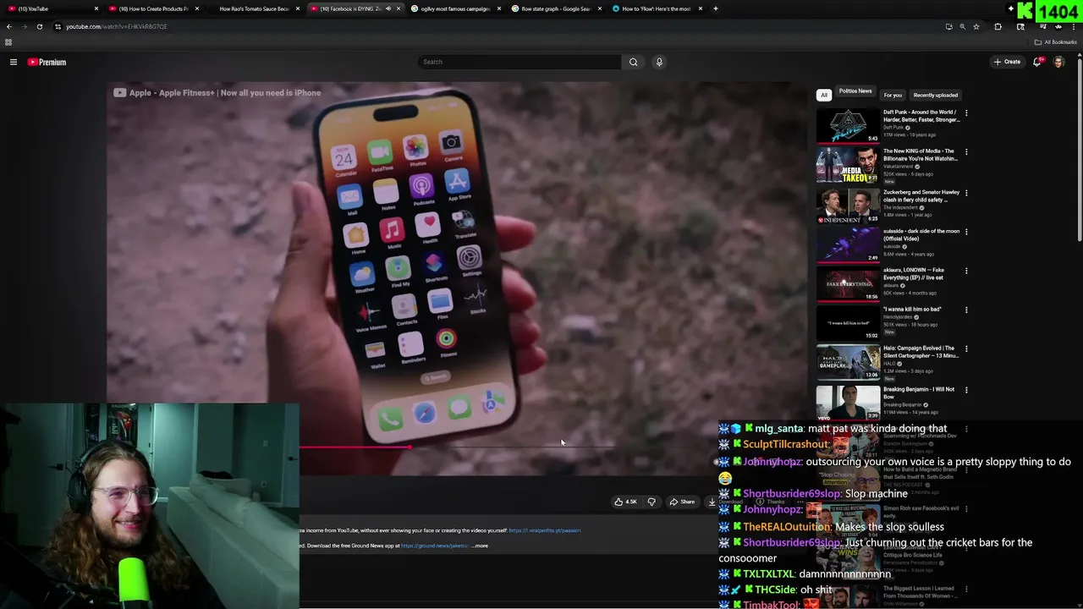Open options menu for Halo video
This screenshot has width=1083, height=609.
coord(966,348)
